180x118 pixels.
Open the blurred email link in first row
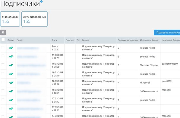[28, 48]
